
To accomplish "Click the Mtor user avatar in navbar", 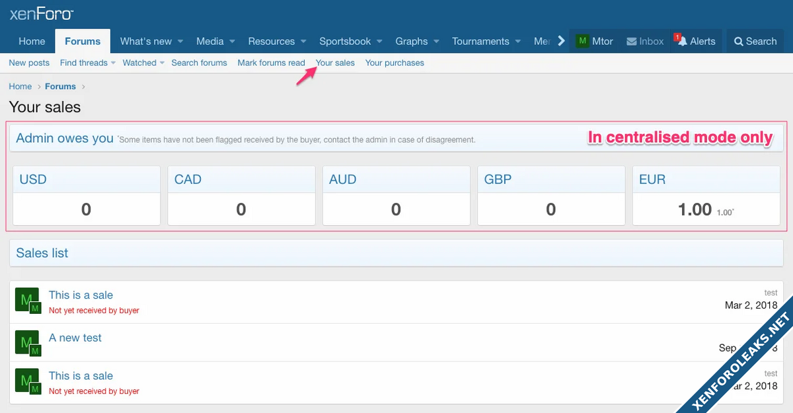I will (x=582, y=41).
